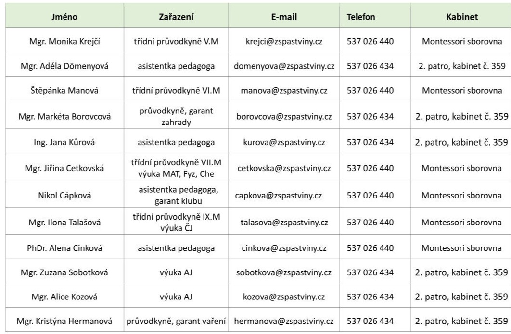Open email borovcova@zspastviny.cz

click(284, 116)
